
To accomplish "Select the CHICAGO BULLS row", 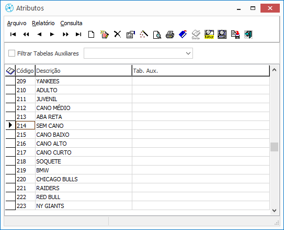I will pyautogui.click(x=138, y=179).
